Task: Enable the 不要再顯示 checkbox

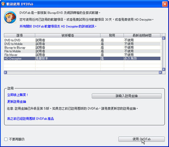Action: (6, 139)
